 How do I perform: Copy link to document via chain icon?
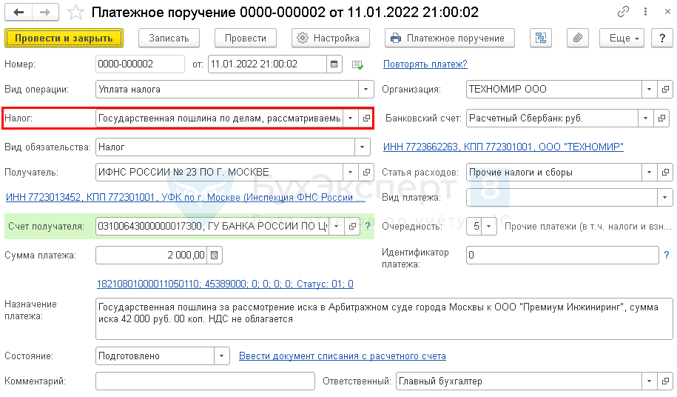[623, 13]
